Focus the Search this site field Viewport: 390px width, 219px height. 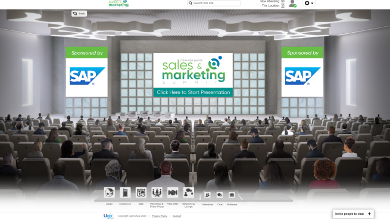pyautogui.click(x=214, y=3)
